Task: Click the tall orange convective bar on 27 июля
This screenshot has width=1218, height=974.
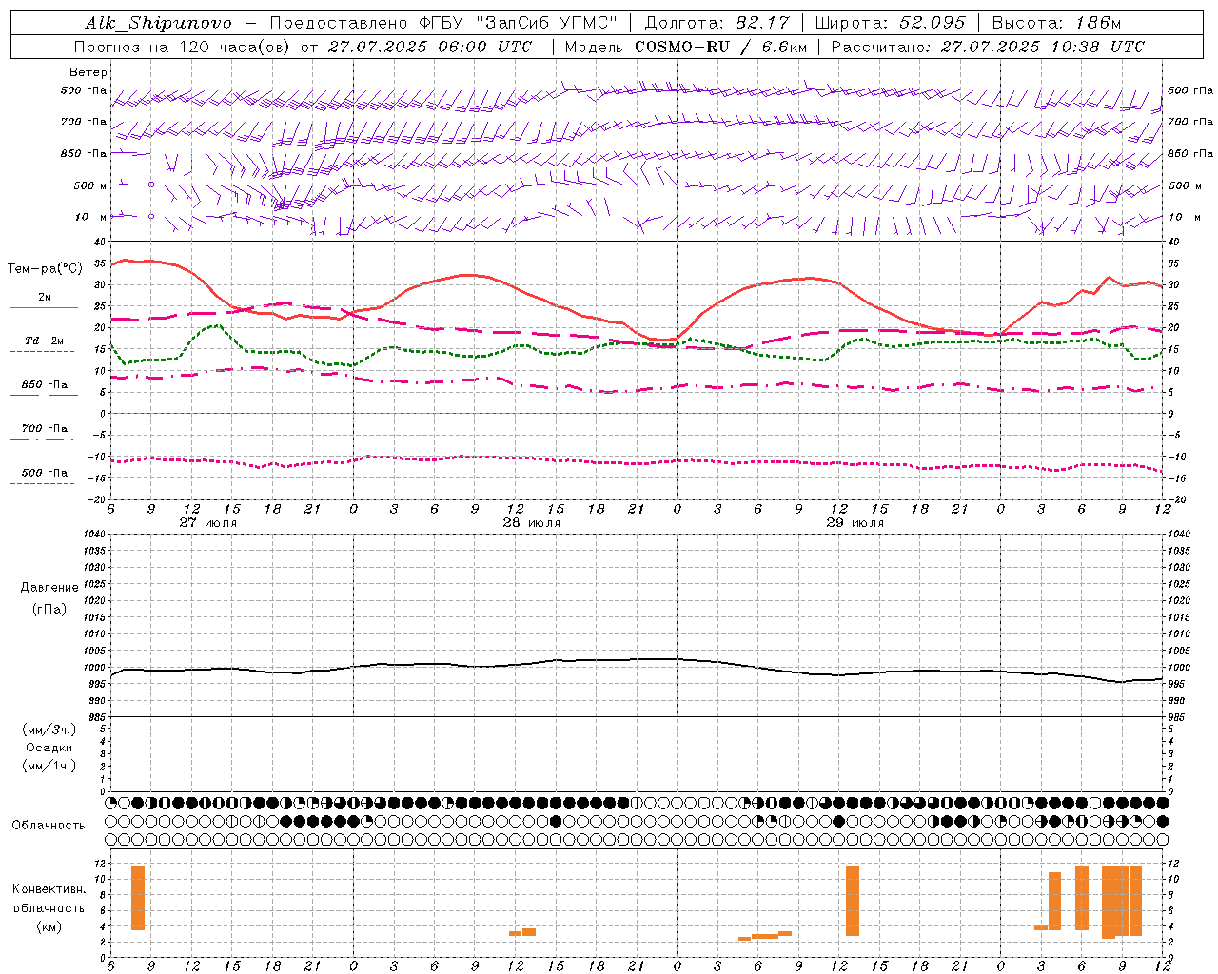Action: 138,897
